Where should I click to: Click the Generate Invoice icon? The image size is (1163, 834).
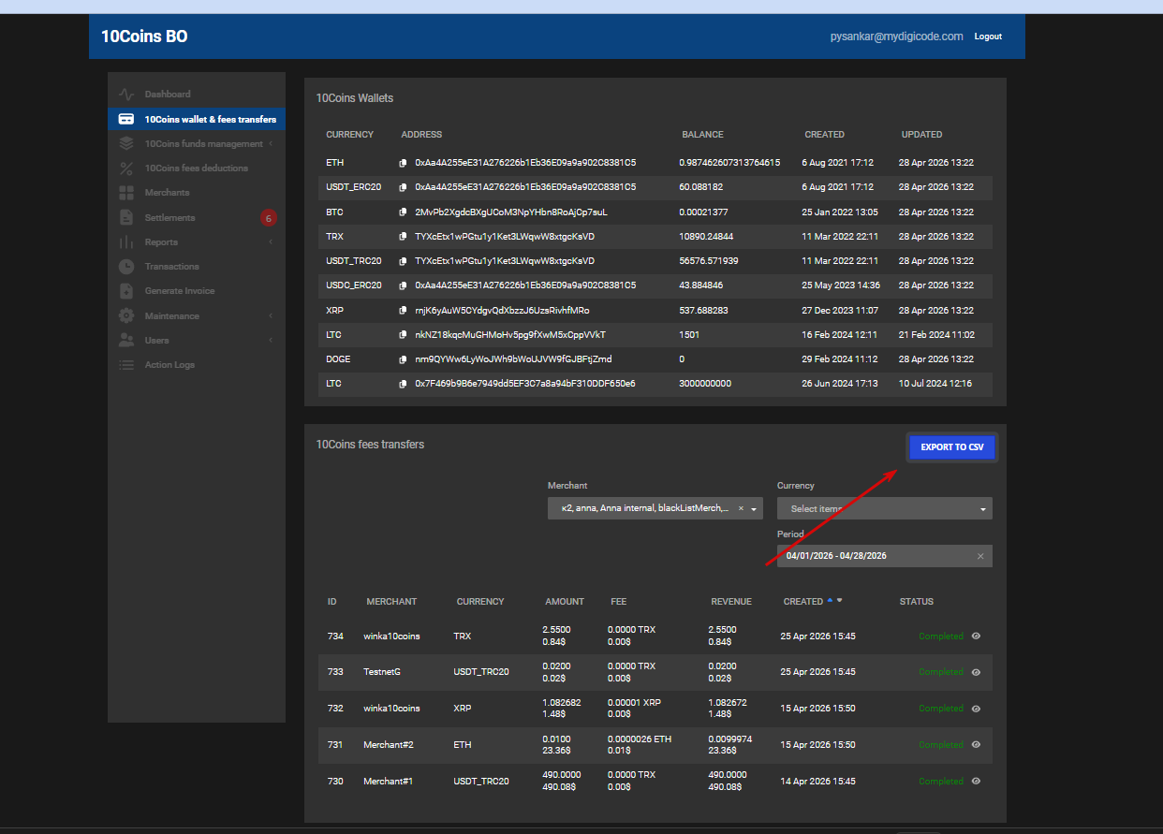tap(126, 291)
